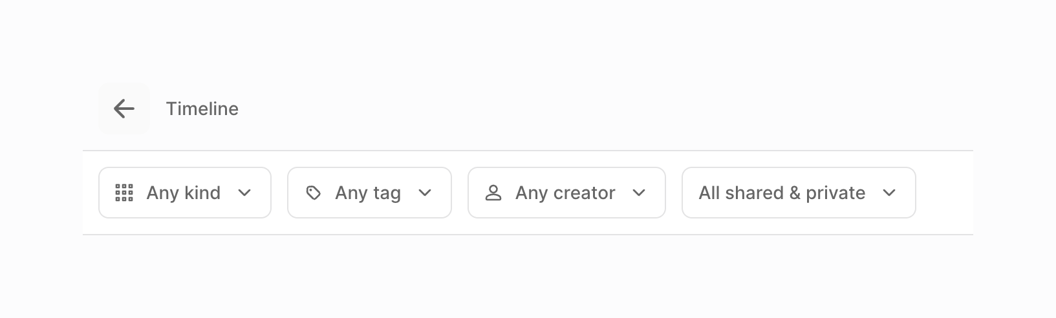Screen dimensions: 1056x318
Task: Click the 'All shared & private' text
Action: tap(782, 193)
